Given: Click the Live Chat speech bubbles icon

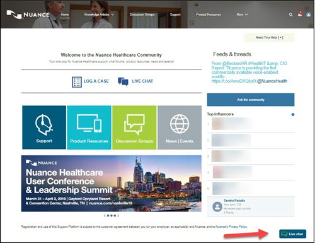Looking at the screenshot, I should tap(123, 81).
